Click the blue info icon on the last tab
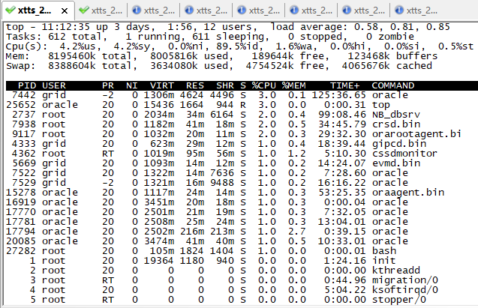The image size is (478, 308). coord(398,10)
